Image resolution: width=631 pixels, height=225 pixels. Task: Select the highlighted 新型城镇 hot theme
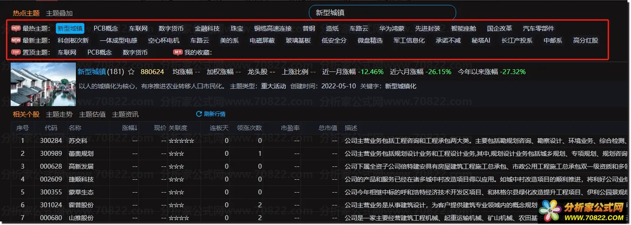pyautogui.click(x=70, y=28)
